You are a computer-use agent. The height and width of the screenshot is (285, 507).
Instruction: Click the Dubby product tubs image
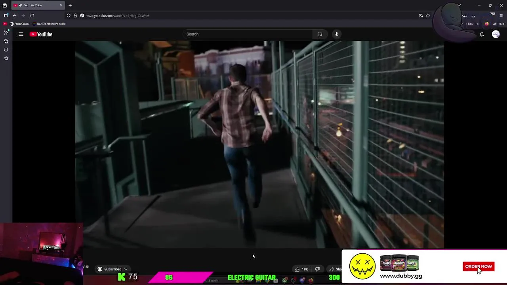[399, 263]
